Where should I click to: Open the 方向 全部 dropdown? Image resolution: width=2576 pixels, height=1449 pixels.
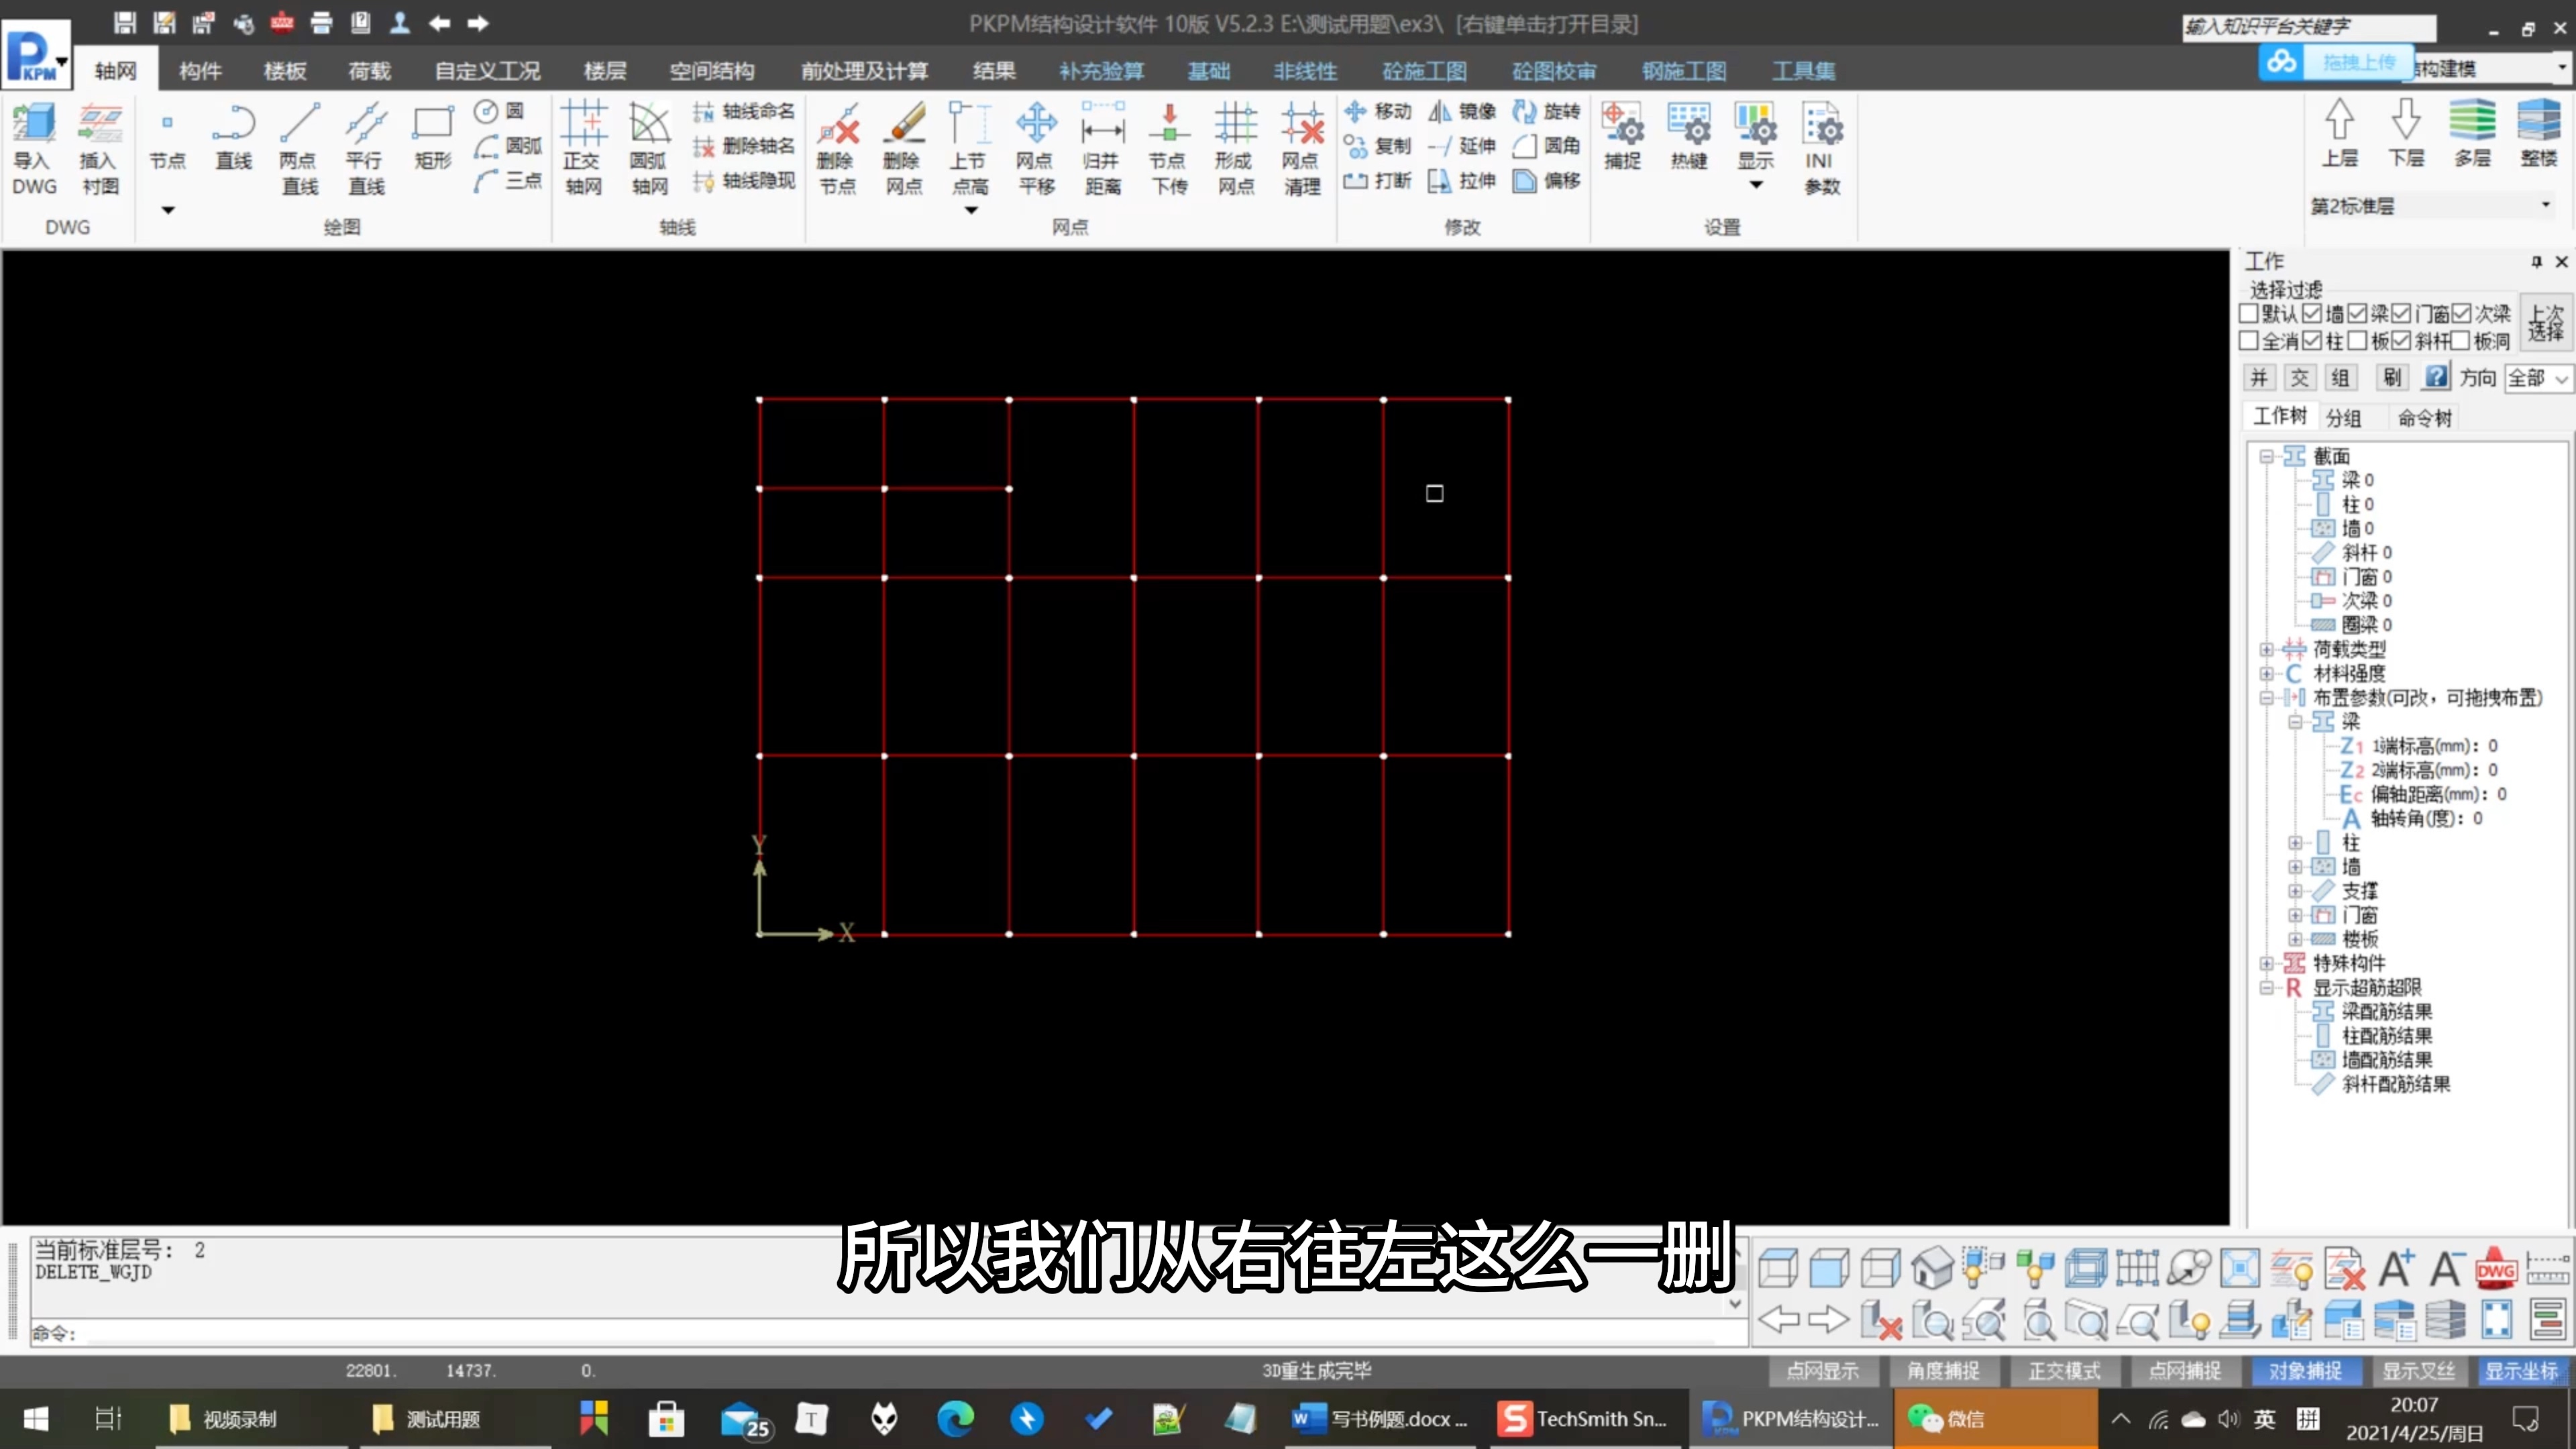(x=2538, y=378)
